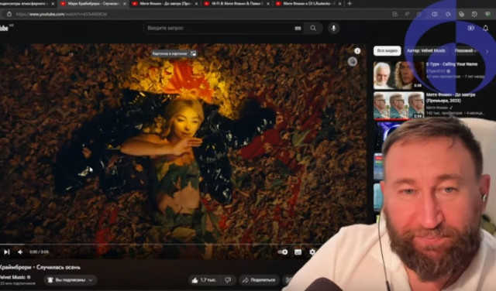Select the Все видео filter chip
Viewport: 496px width, 291px height.
(x=387, y=51)
